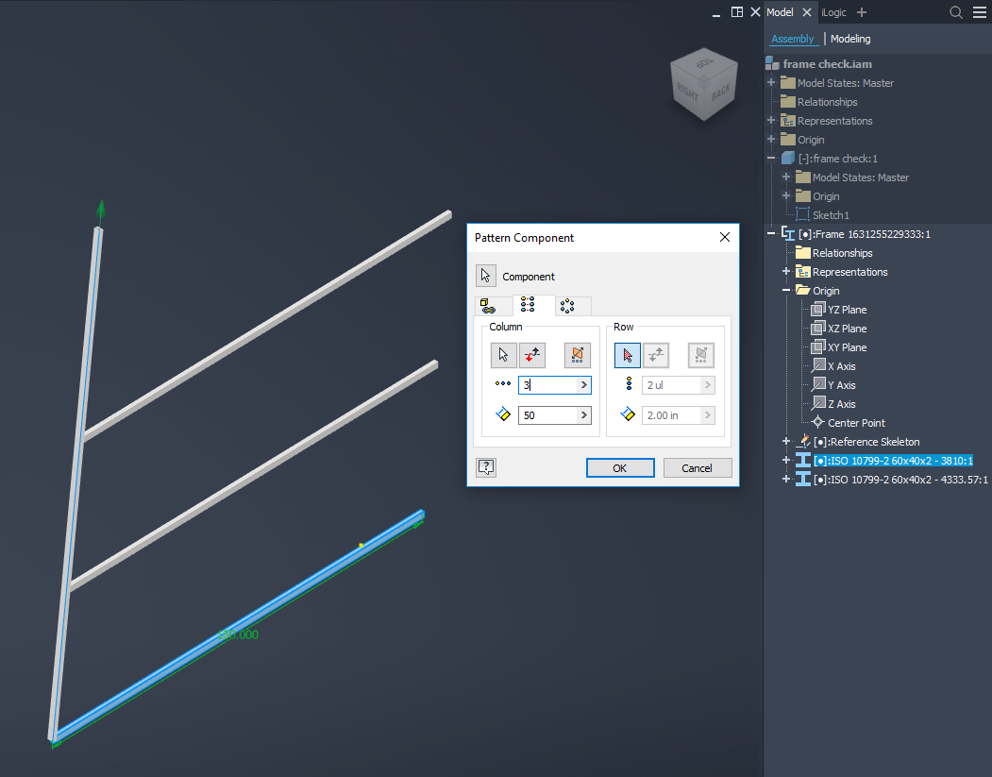Confirm pattern with OK button
Screen dimensions: 992x777
620,467
